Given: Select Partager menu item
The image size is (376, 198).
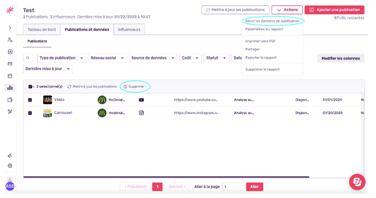Looking at the screenshot, I should point(252,49).
